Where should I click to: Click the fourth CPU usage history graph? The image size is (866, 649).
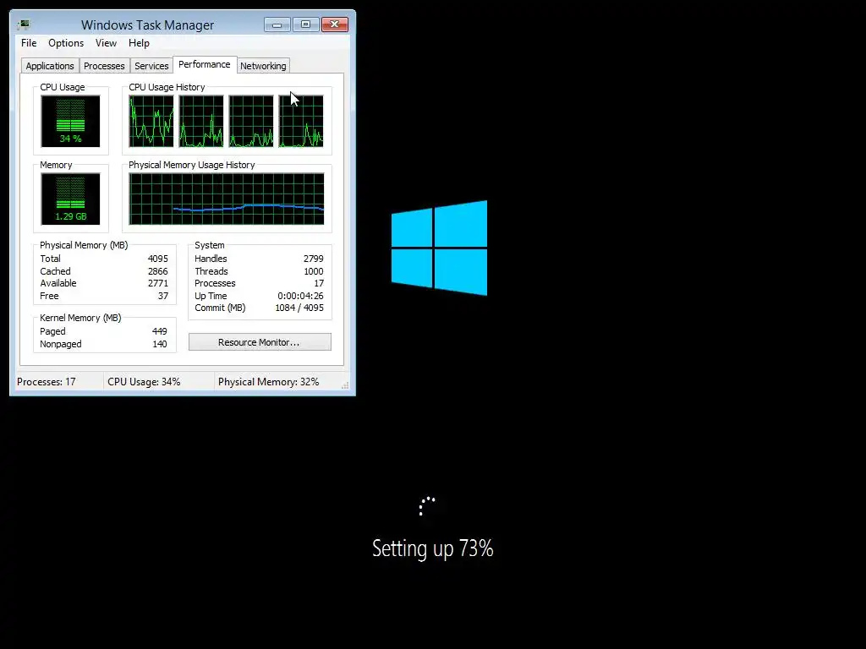point(301,121)
